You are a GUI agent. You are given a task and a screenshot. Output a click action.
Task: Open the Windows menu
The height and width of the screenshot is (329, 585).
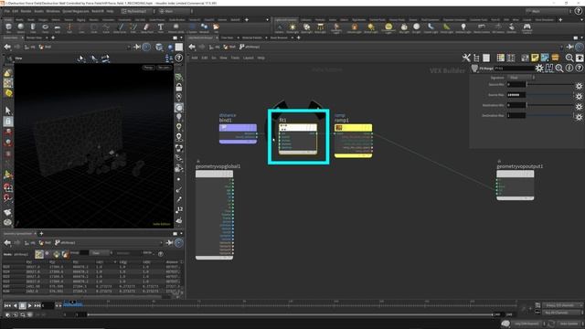[x=53, y=11]
